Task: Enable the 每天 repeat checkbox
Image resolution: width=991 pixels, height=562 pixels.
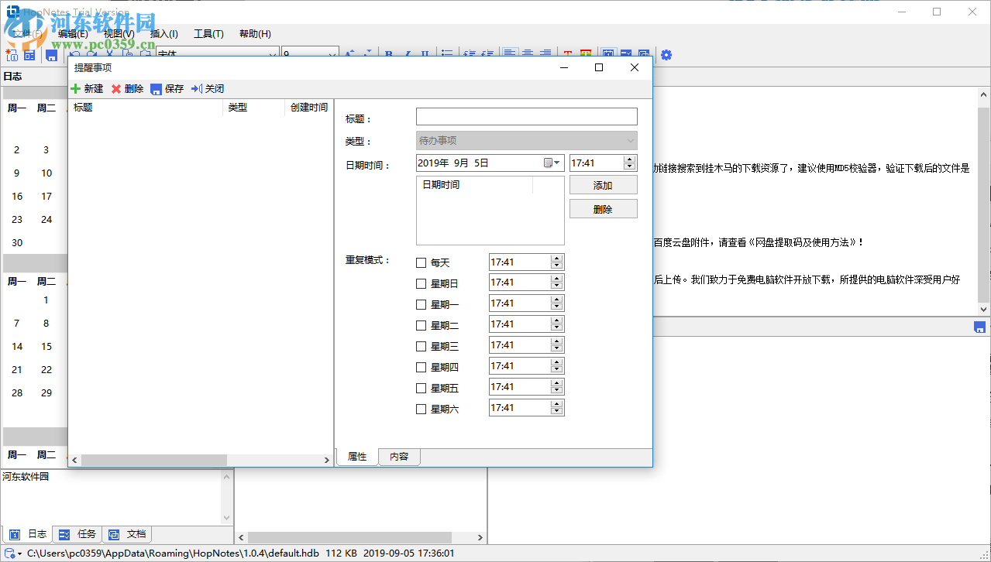Action: click(421, 262)
